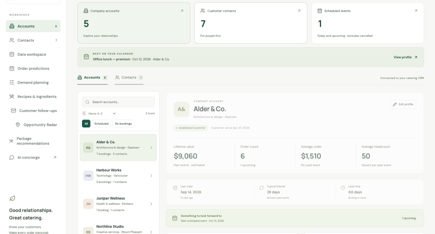Select the Alder & Co. account row
Screen dimensions: 435x234
[x=118, y=147]
